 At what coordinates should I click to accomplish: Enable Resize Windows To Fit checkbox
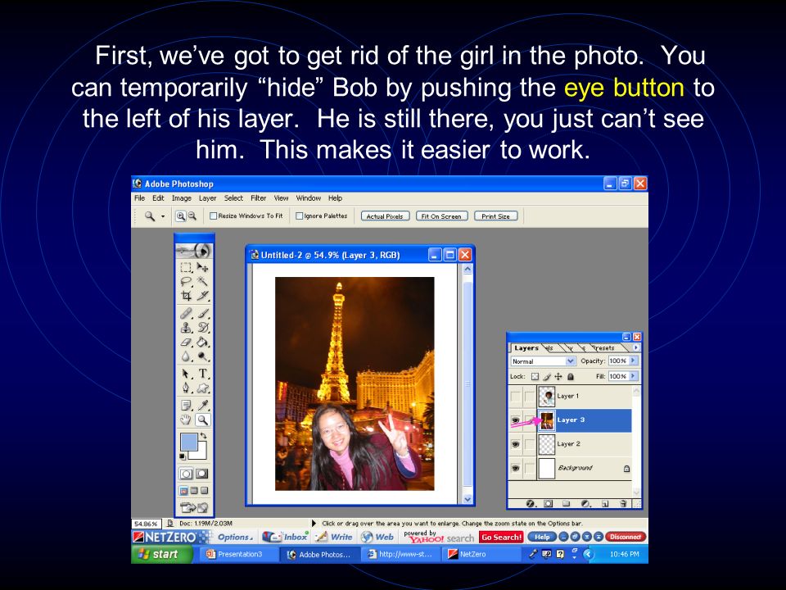[213, 216]
